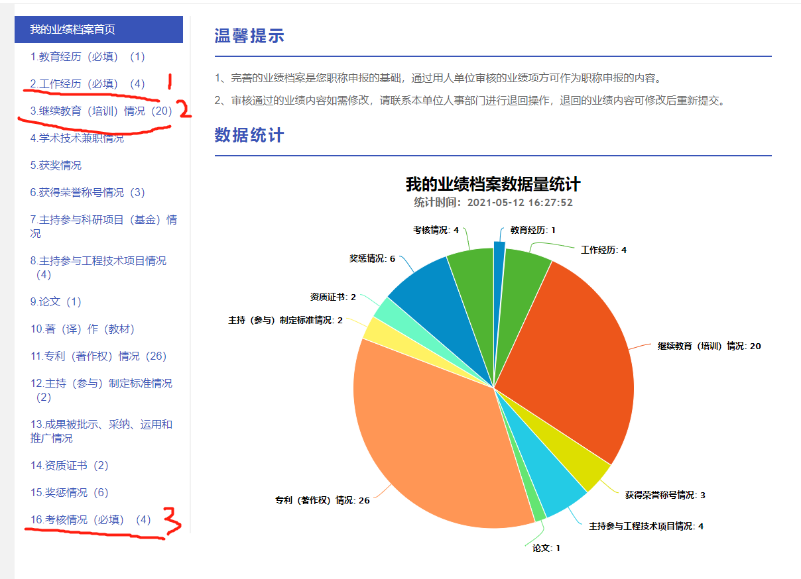Open 3.继续教育（培训）情况 link

[x=101, y=111]
